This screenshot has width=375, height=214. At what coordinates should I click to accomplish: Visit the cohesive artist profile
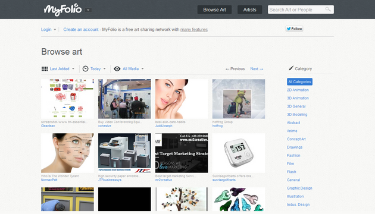point(105,126)
